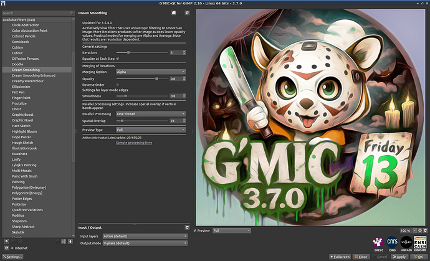Select the Kuwahara filter
Viewport: 430px width, 261px height.
19,154
